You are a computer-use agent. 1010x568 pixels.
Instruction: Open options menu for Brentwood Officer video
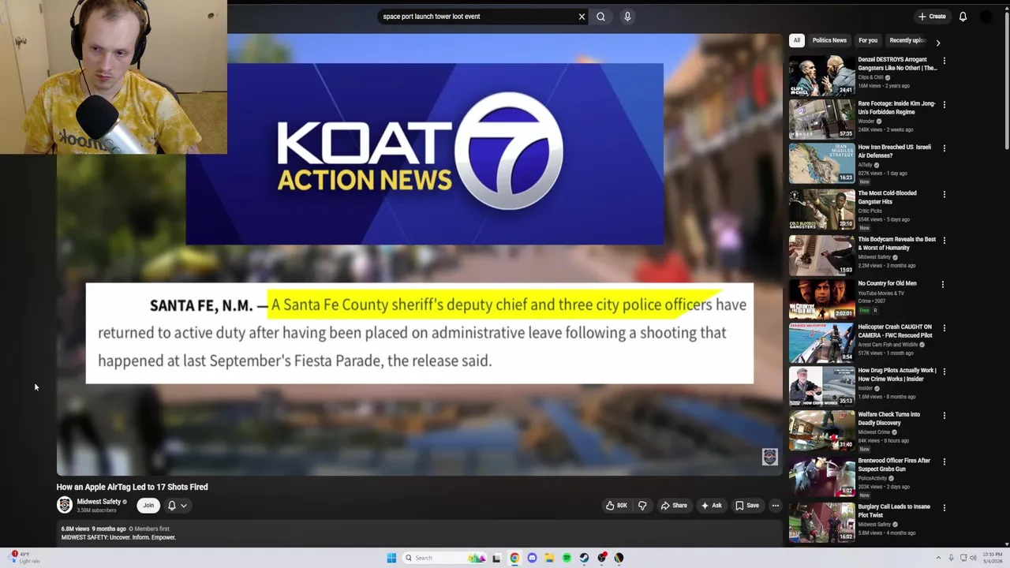pyautogui.click(x=944, y=461)
